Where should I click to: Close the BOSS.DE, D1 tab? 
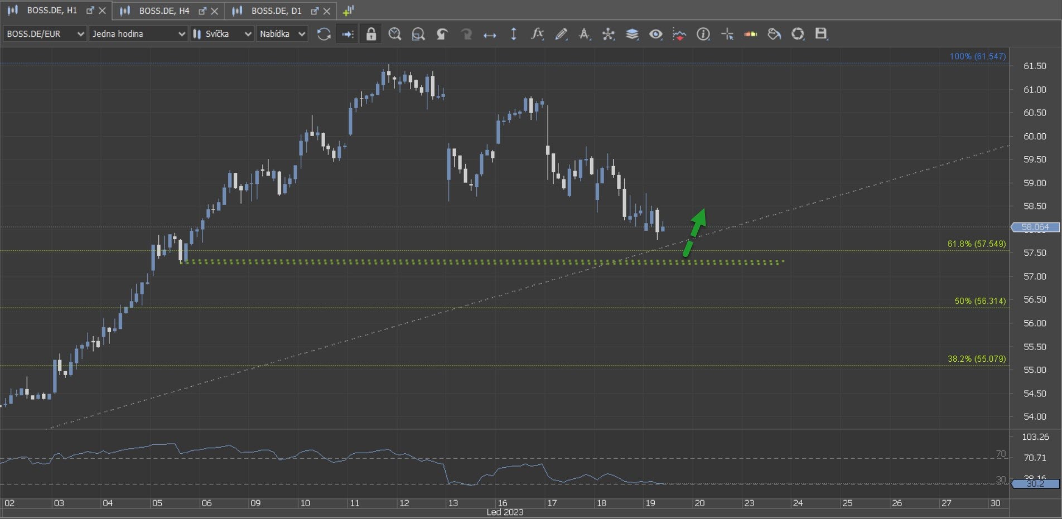(327, 11)
